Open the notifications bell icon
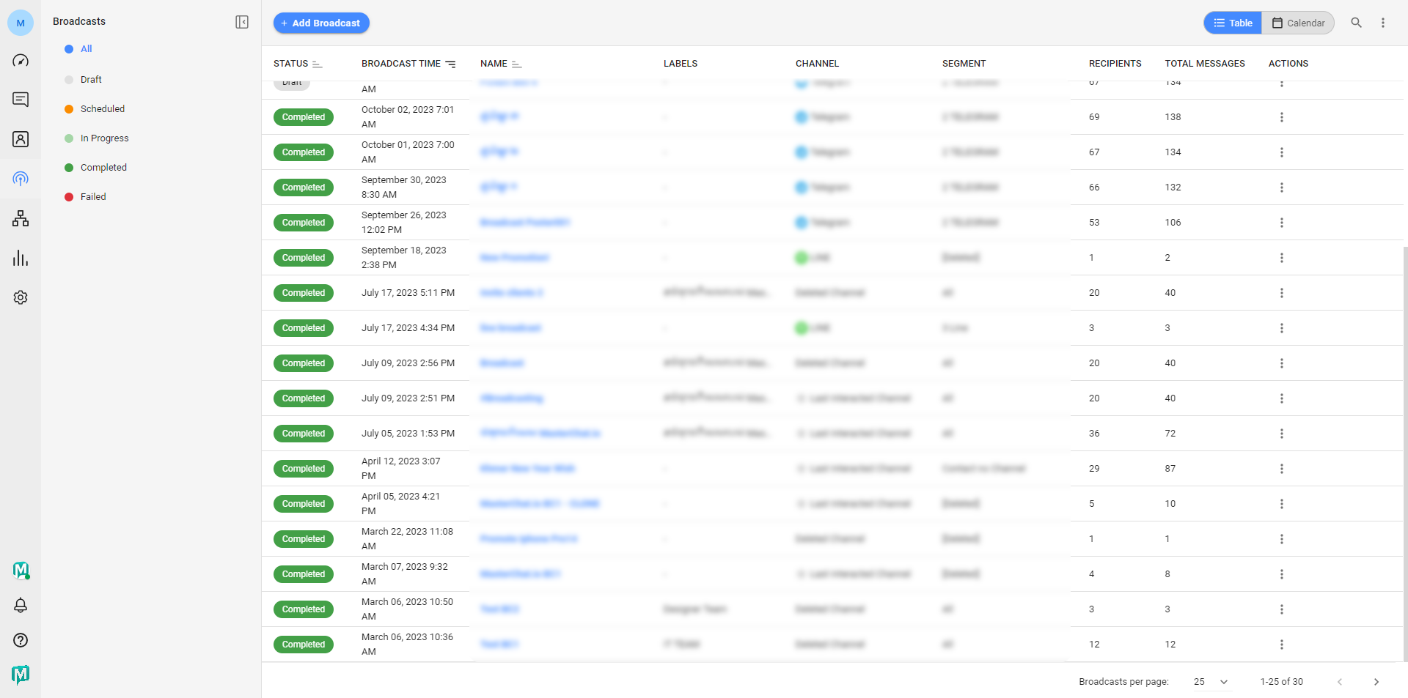 coord(21,605)
